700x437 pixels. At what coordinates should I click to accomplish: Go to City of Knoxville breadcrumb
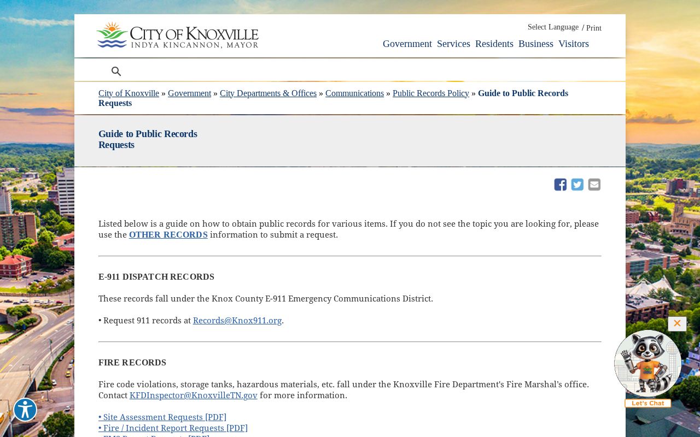tap(129, 93)
